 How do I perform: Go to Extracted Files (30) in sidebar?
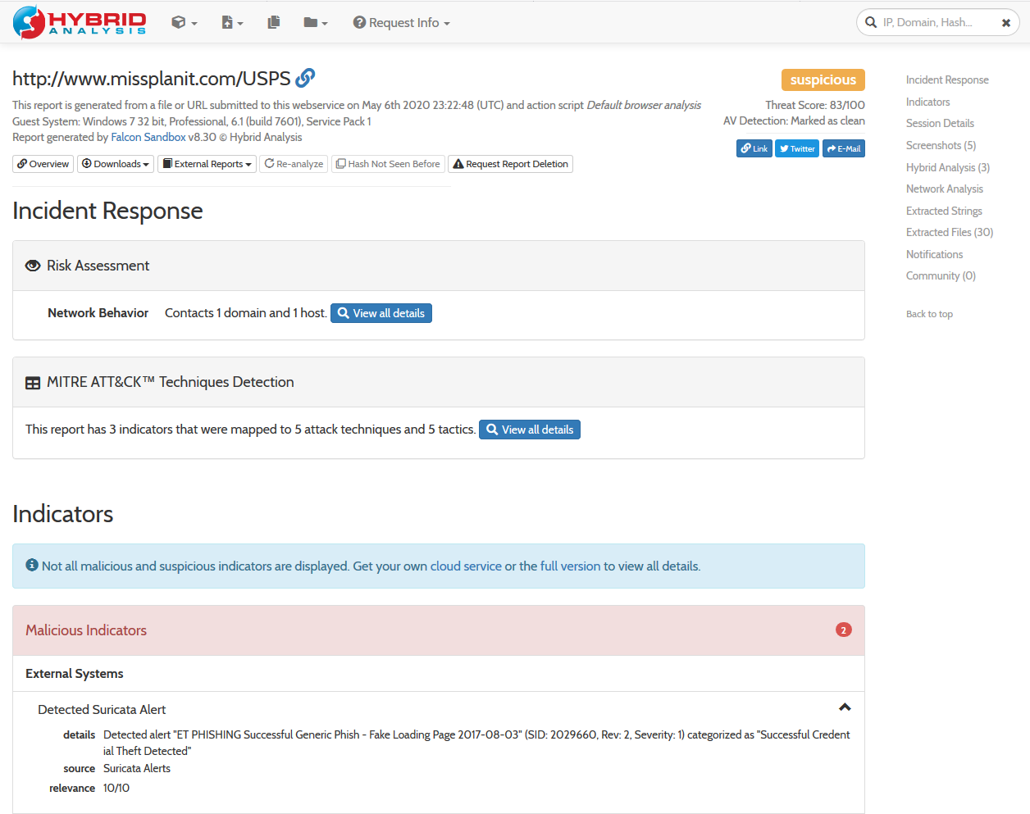coord(950,232)
